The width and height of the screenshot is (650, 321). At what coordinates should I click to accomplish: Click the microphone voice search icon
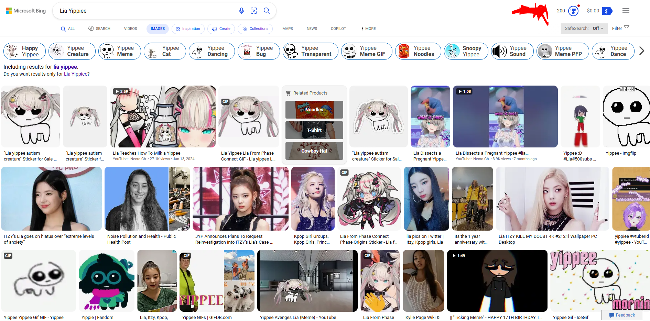click(x=241, y=11)
